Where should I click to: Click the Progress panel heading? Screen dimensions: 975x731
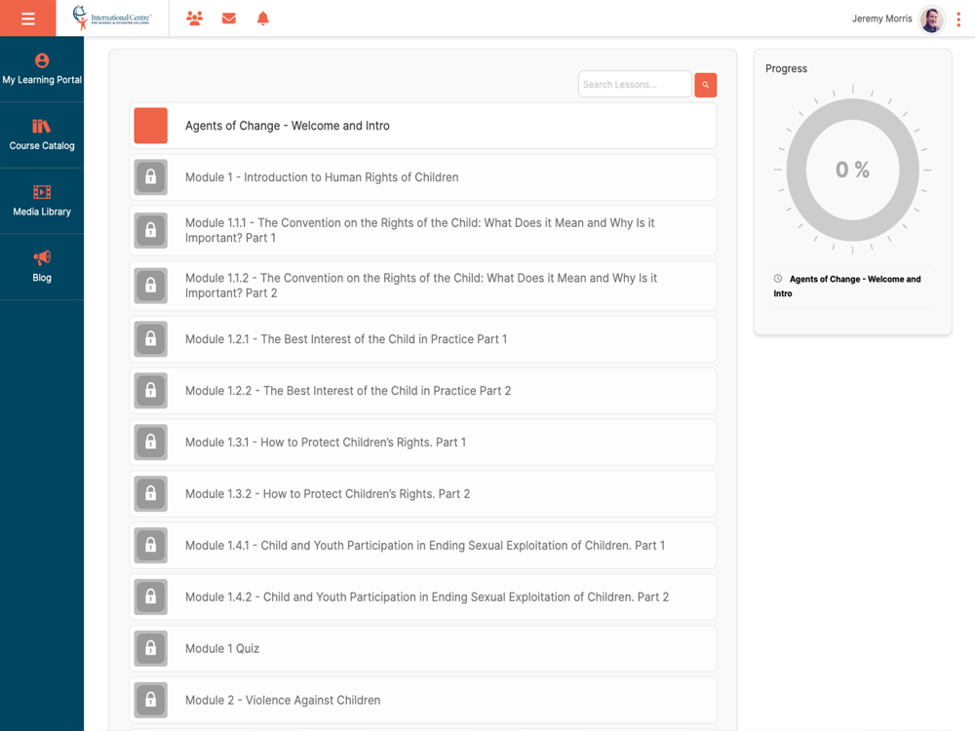786,68
